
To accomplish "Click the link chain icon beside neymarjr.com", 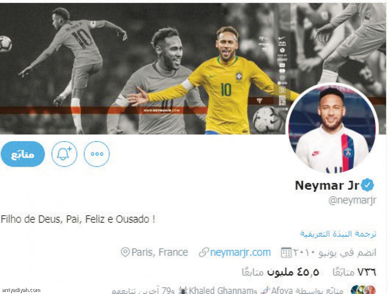I will [x=204, y=252].
